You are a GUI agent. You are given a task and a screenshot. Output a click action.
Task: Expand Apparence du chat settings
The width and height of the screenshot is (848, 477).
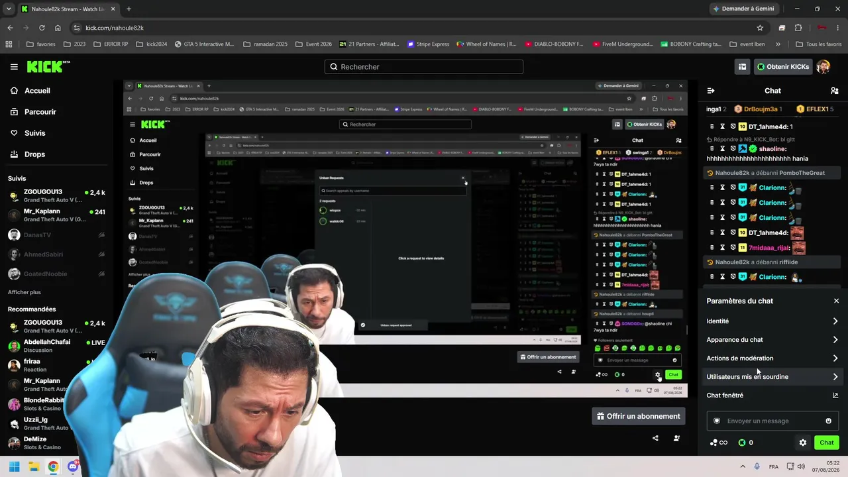(772, 340)
